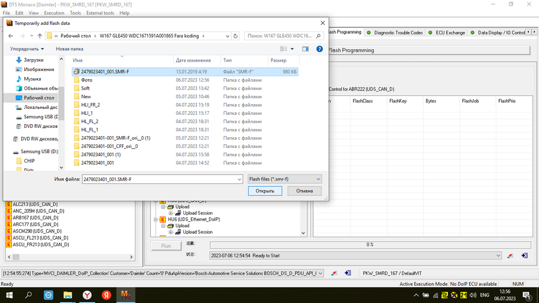Switch to the ECU Exchange tab

[x=447, y=33]
